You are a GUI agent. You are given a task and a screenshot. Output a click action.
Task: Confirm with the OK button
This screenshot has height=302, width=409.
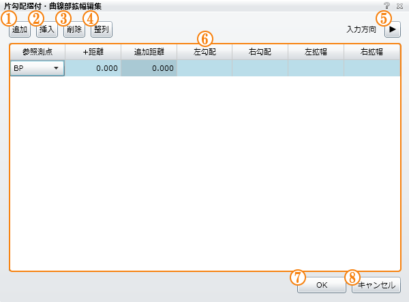pyautogui.click(x=322, y=285)
